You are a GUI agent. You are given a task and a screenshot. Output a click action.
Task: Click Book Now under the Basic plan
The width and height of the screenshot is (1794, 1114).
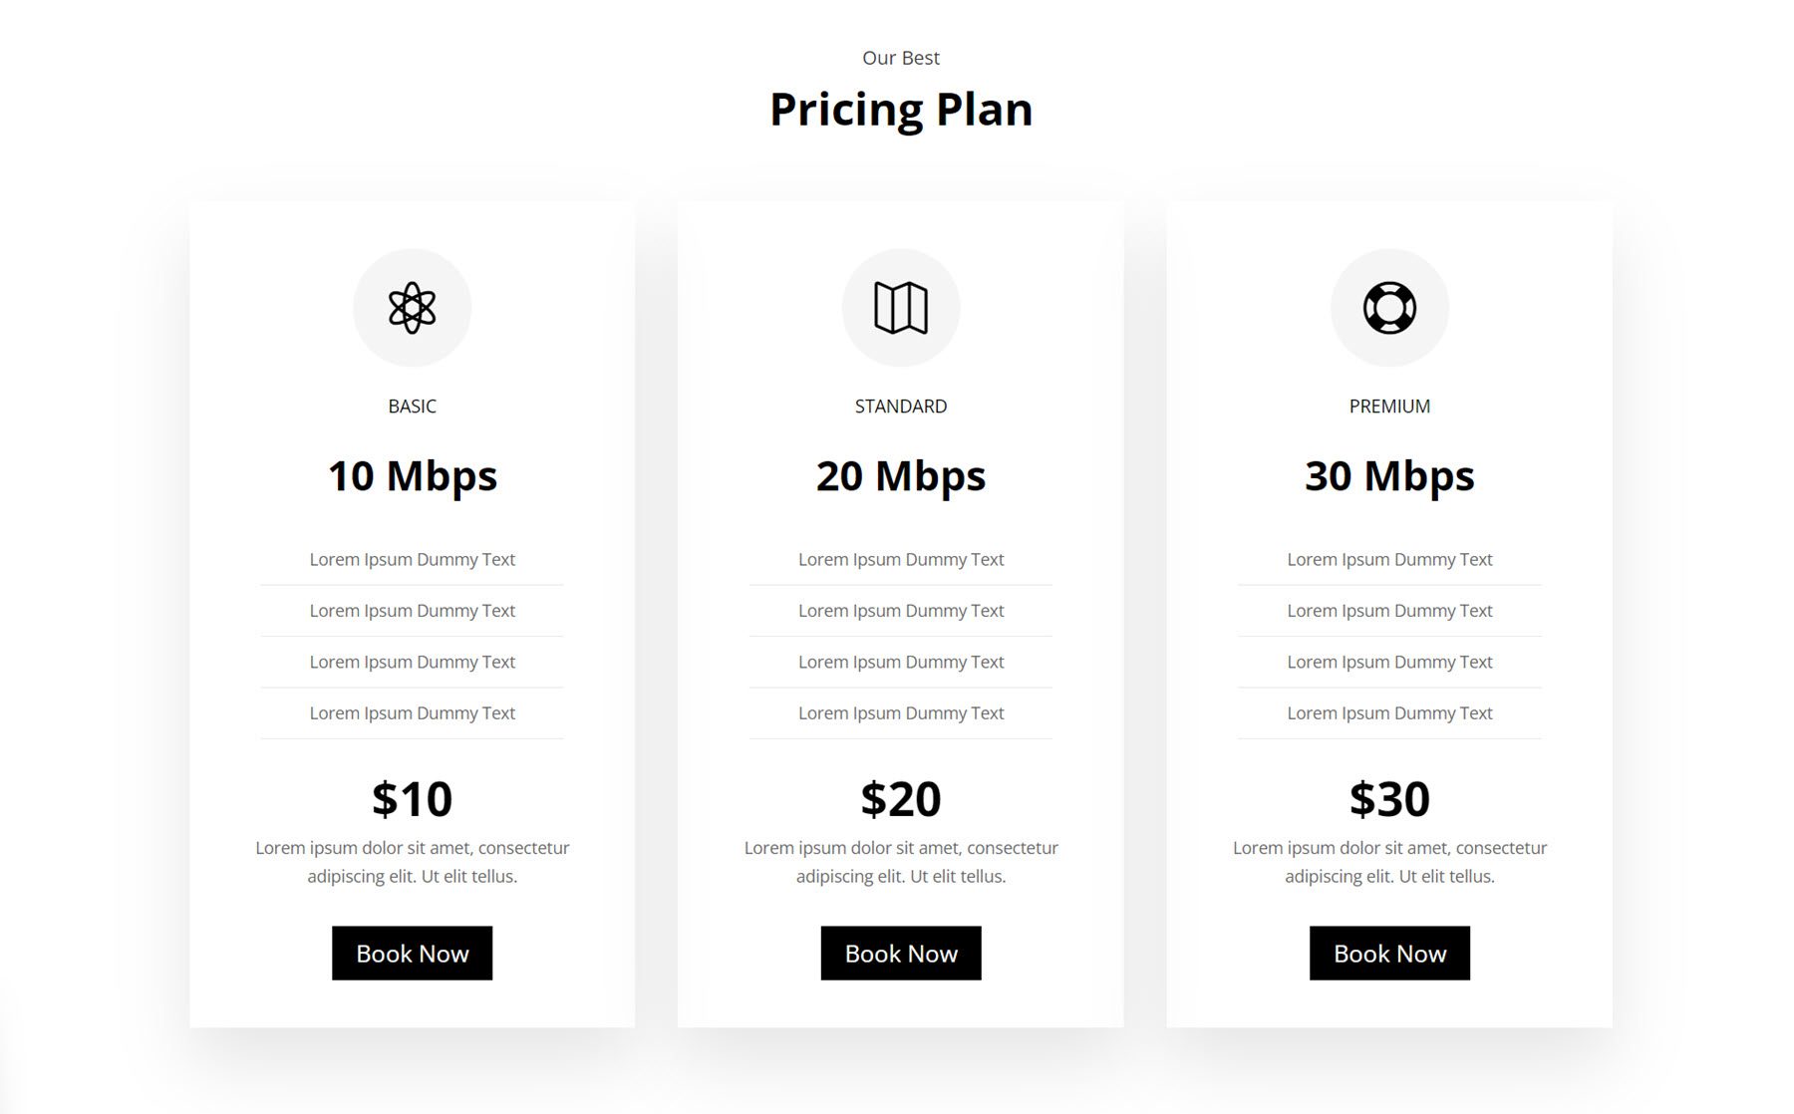pos(412,953)
